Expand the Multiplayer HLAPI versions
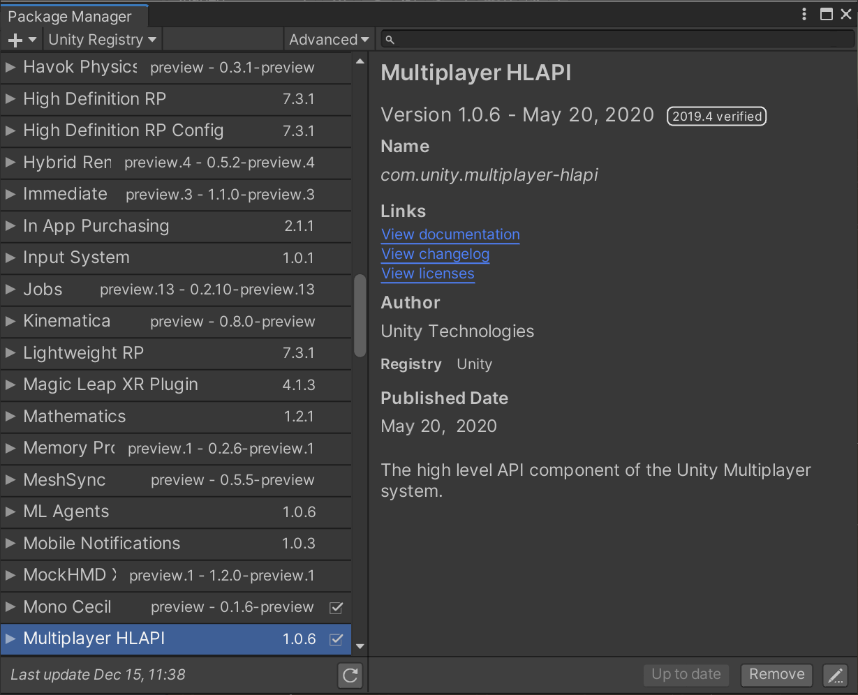This screenshot has height=695, width=858. tap(10, 638)
